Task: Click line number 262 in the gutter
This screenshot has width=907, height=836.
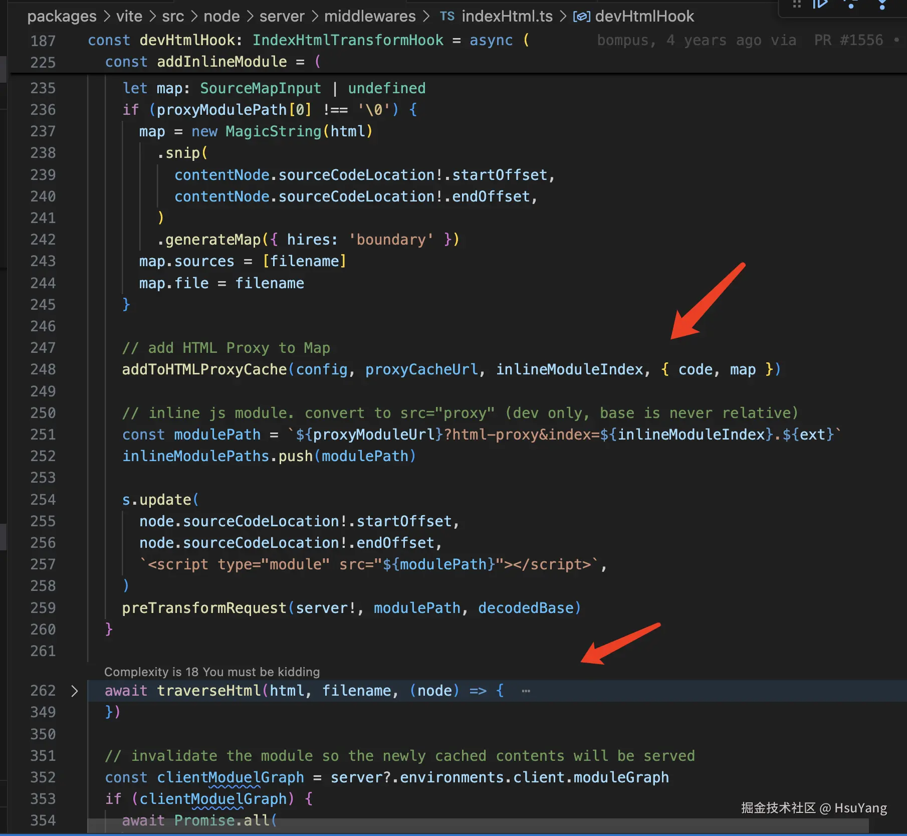Action: (x=43, y=691)
